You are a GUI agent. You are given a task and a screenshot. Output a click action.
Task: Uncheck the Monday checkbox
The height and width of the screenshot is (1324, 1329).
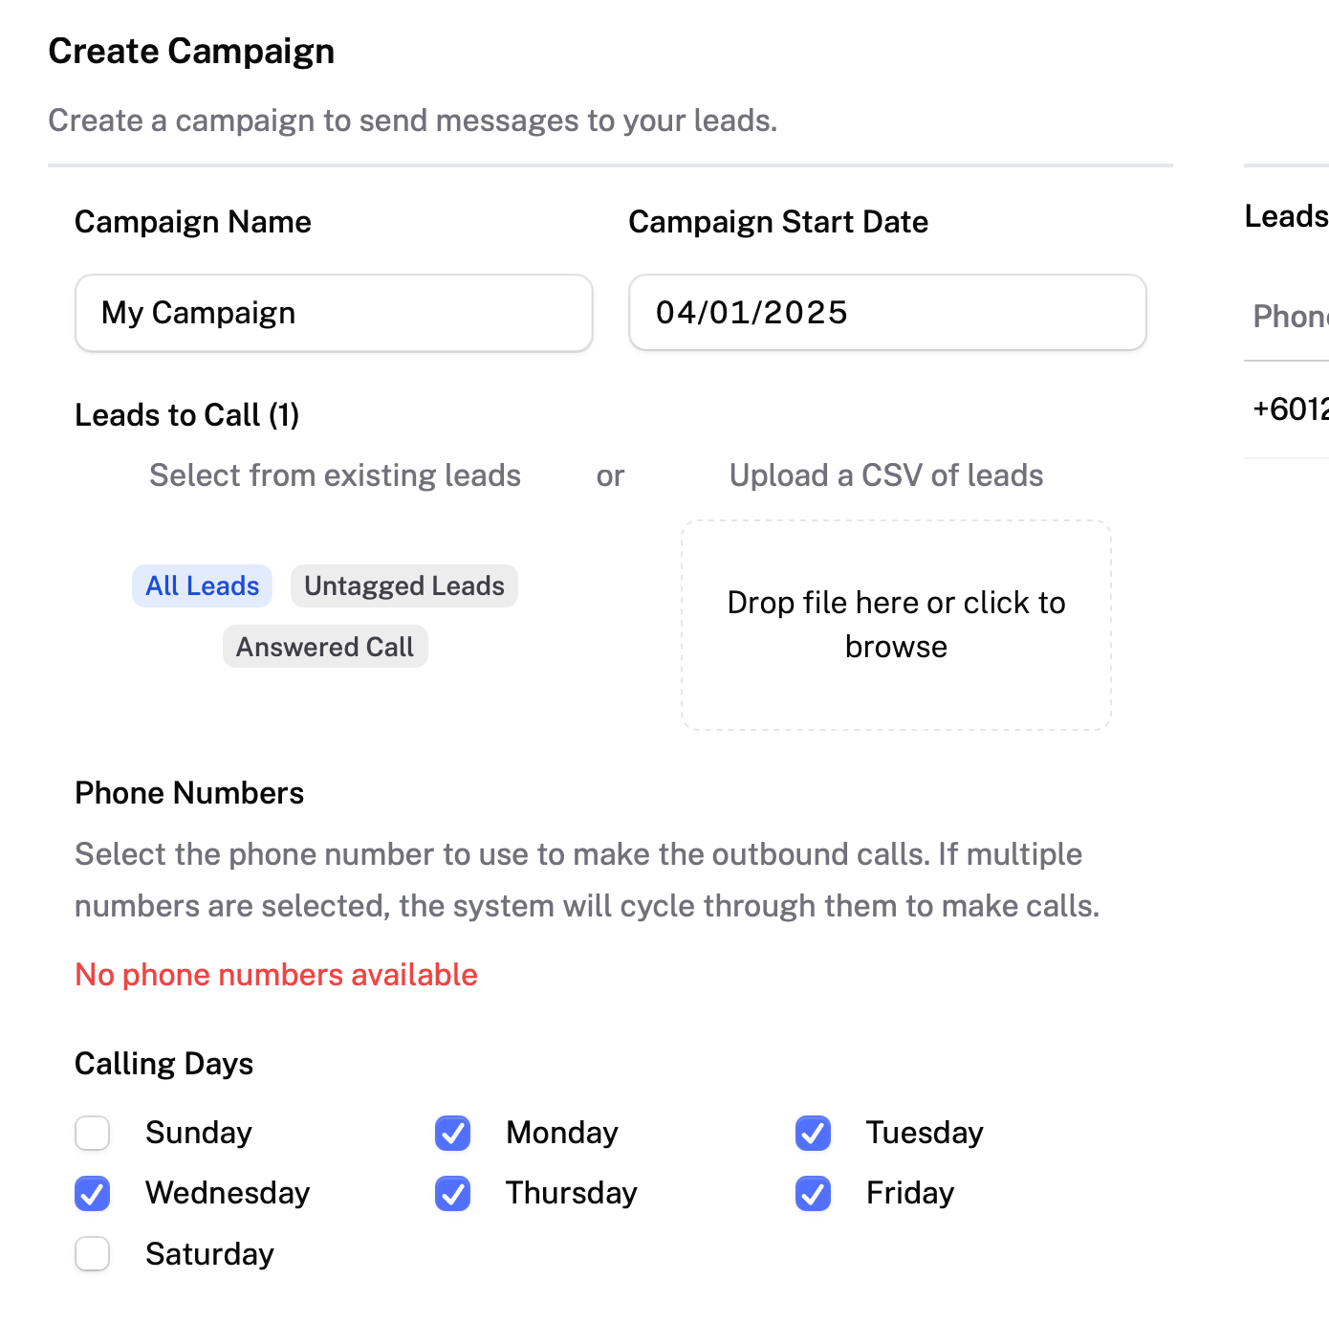point(453,1133)
